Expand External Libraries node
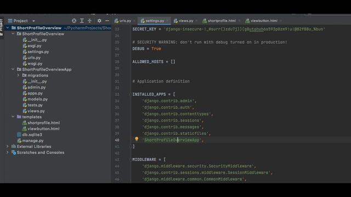The image size is (351, 197). pos(7,147)
